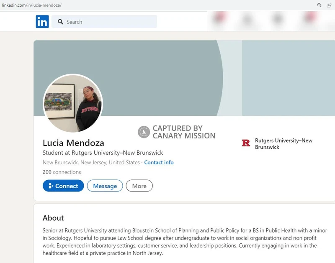Click the Lucia Mendoza name heading

click(x=73, y=143)
